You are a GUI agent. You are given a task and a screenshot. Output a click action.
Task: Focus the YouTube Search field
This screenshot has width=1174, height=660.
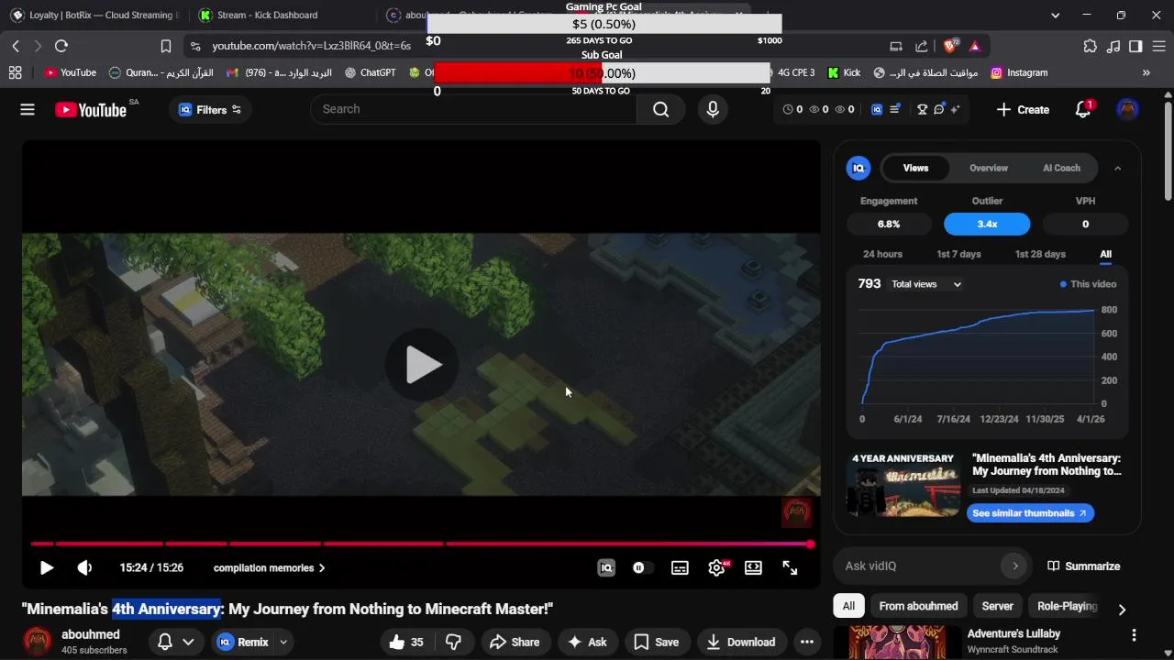[473, 109]
